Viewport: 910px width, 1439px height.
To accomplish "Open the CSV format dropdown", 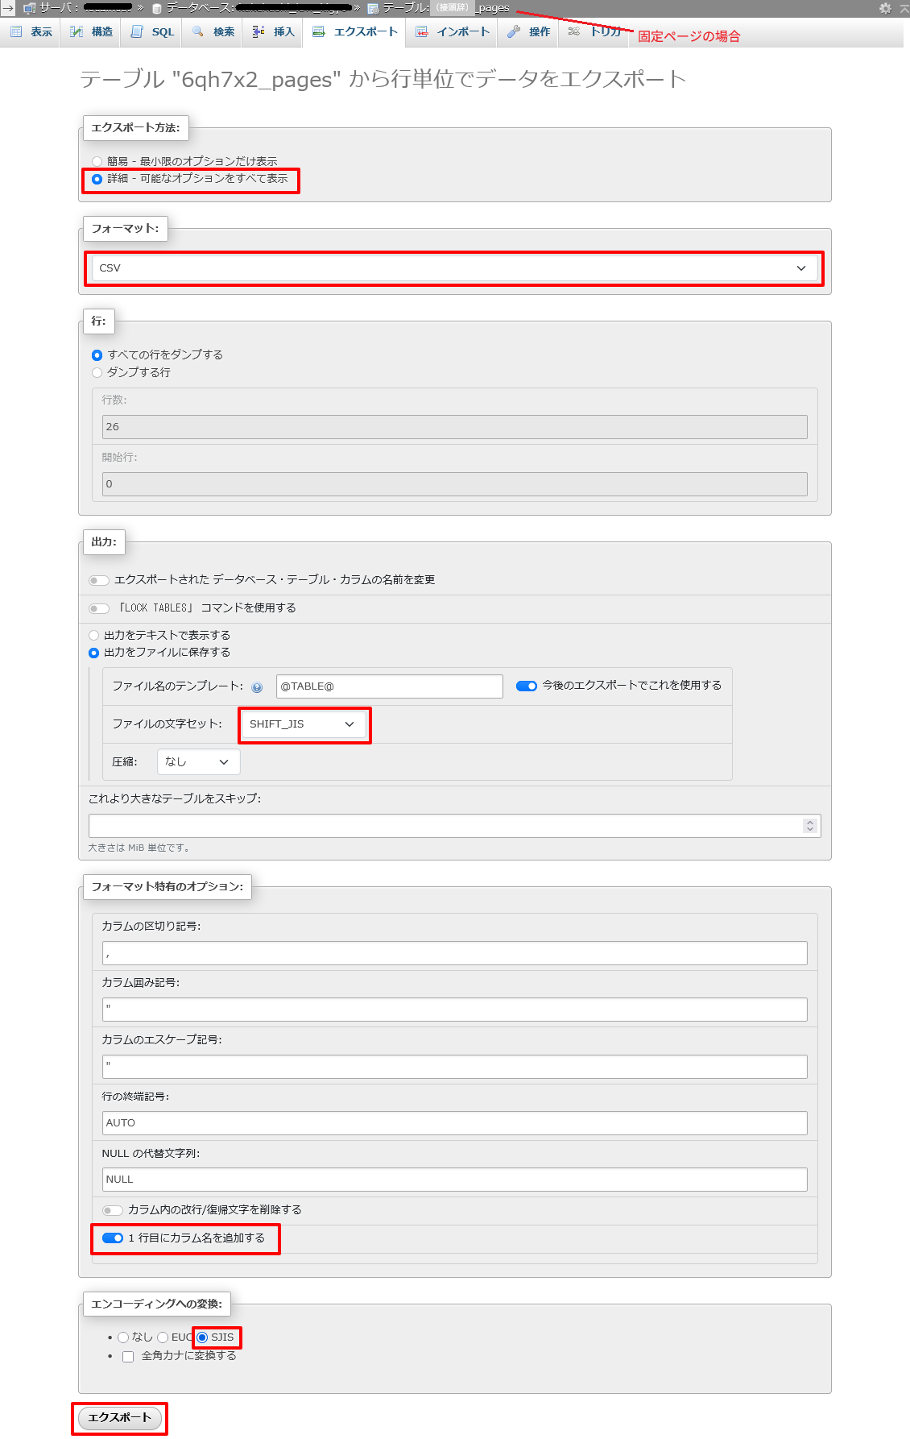I will click(454, 268).
